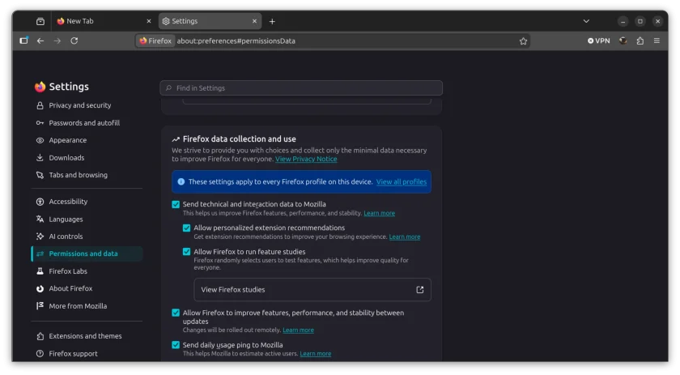Click the download icon beside Downloads

[x=40, y=158]
